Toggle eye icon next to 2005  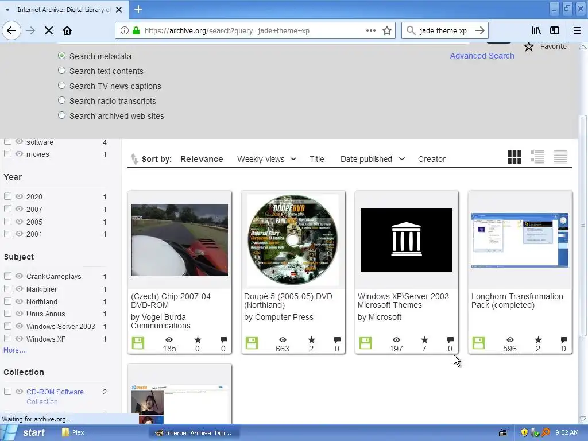(x=19, y=221)
